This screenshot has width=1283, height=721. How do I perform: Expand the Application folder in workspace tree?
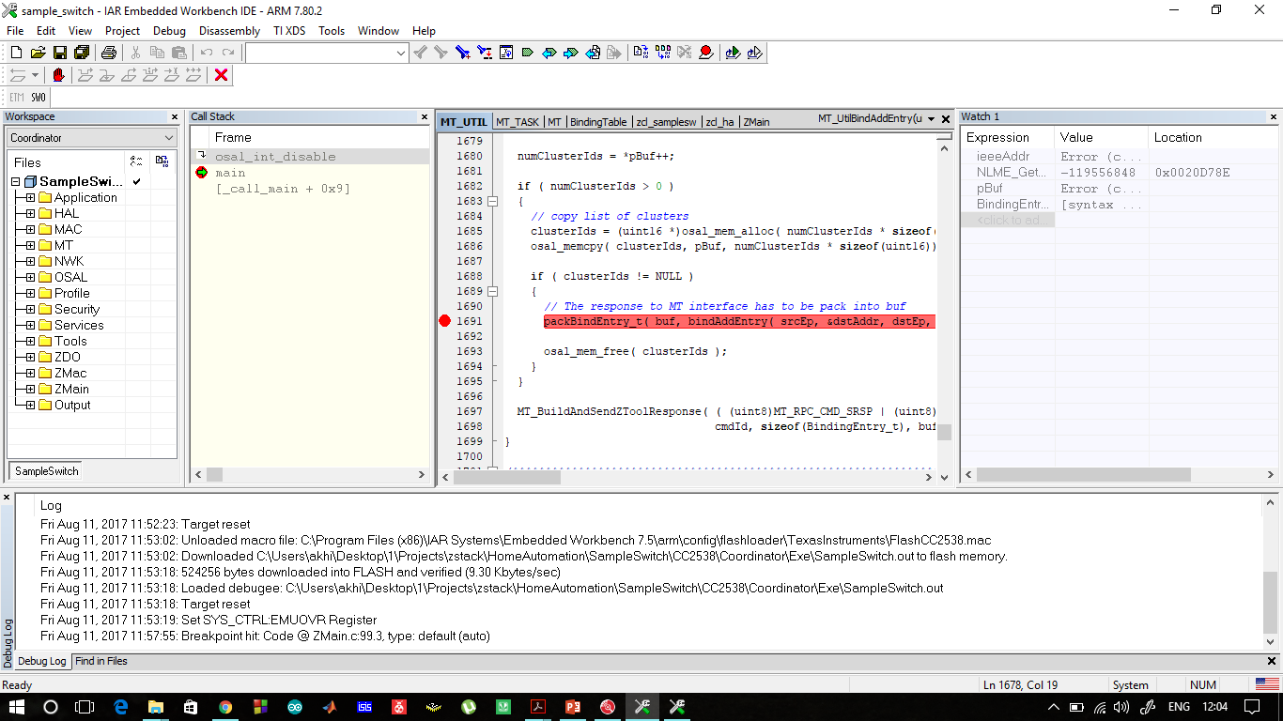point(30,198)
